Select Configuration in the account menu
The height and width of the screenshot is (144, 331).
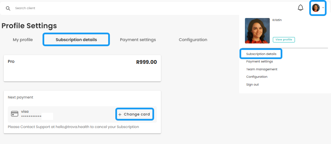coord(257,77)
